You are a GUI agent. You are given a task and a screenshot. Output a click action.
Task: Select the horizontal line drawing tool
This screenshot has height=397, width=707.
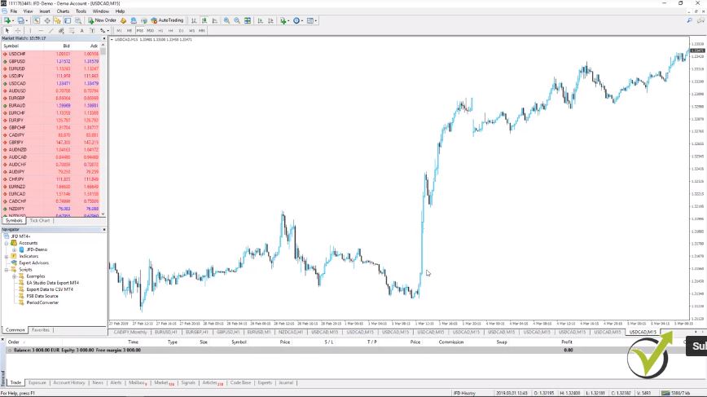(x=41, y=31)
